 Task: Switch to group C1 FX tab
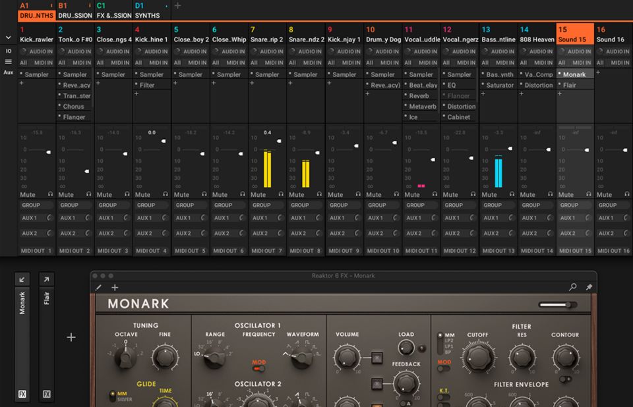[x=113, y=11]
